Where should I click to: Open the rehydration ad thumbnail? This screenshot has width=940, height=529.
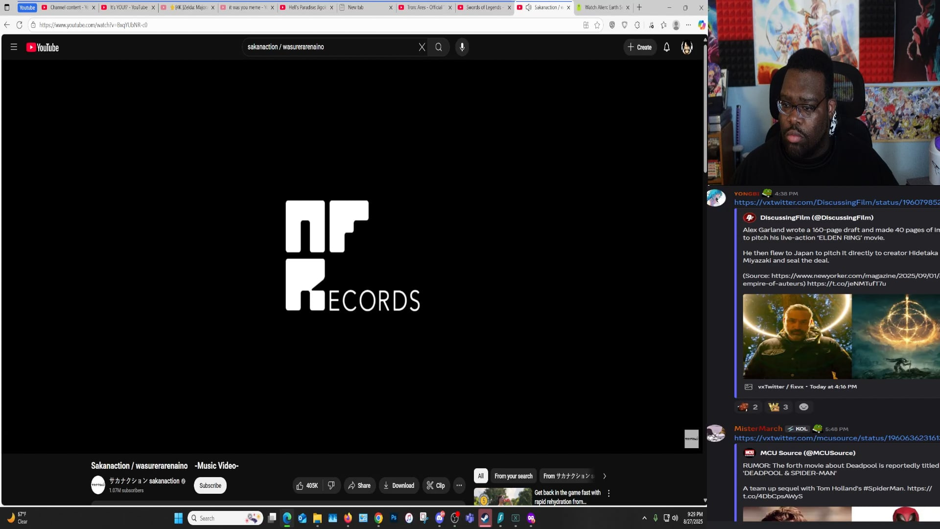coord(503,497)
